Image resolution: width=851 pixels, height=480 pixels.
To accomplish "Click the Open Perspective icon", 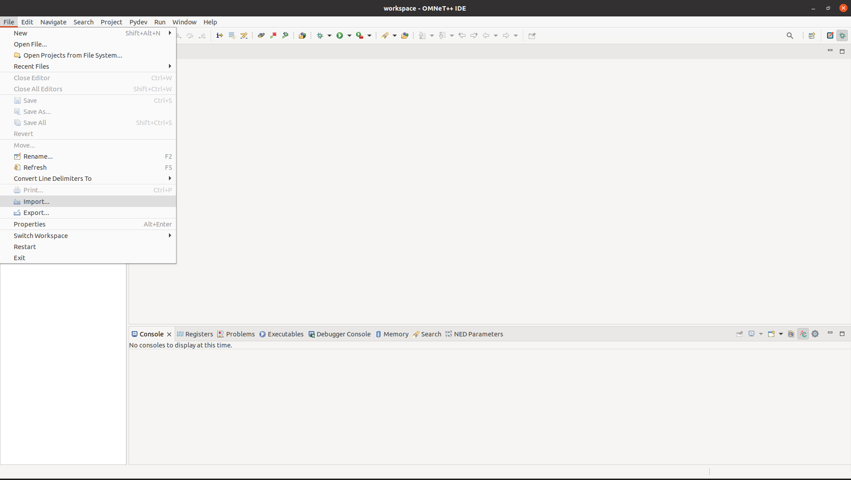I will pyautogui.click(x=812, y=35).
